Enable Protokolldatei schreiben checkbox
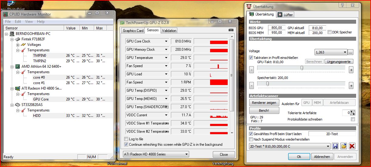Image resolution: width=371 pixels, height=167 pixels. [x=353, y=119]
